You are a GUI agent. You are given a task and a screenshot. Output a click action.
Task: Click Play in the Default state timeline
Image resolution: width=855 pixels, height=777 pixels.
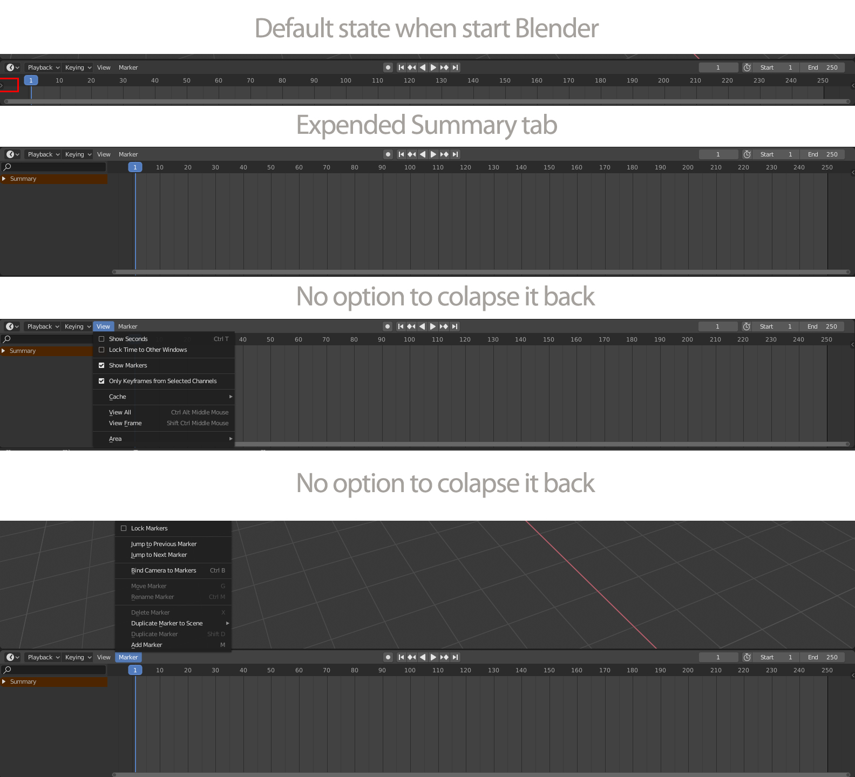(433, 67)
